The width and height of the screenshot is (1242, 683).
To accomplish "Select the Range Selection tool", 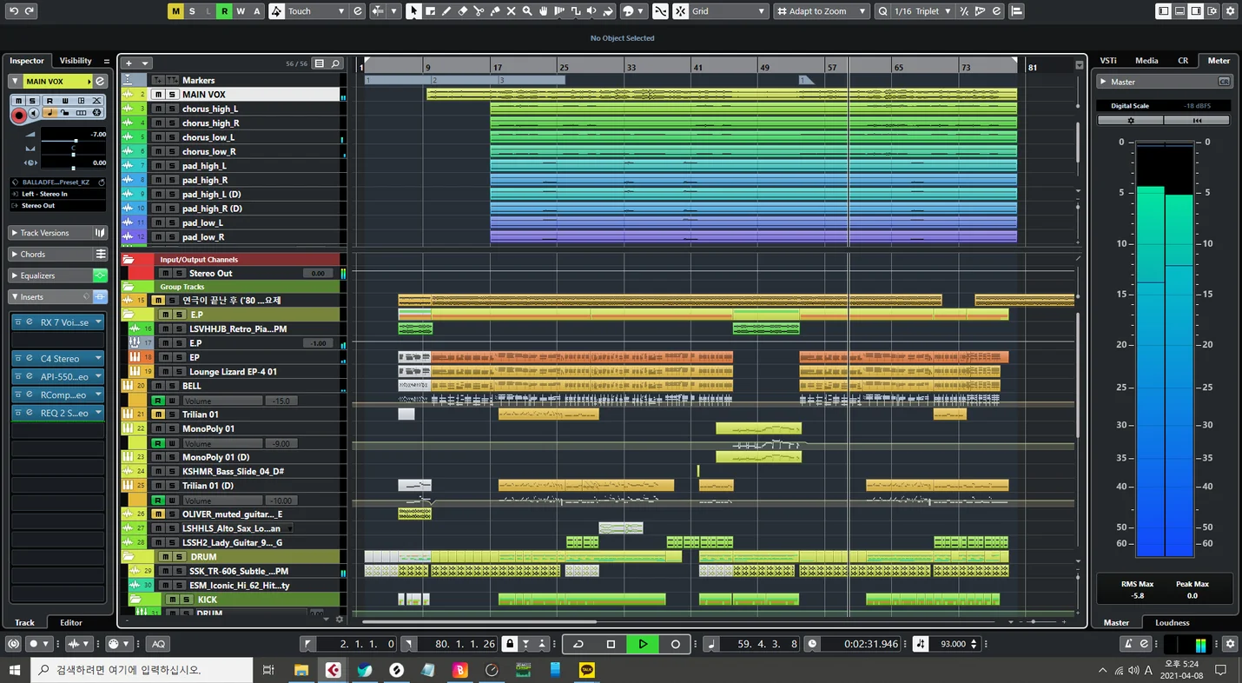I will [430, 11].
